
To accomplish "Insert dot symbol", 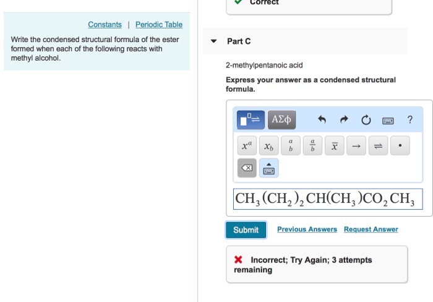I will click(400, 145).
